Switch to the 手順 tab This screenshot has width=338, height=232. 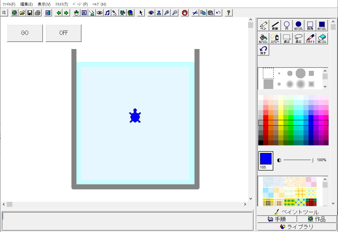277,219
